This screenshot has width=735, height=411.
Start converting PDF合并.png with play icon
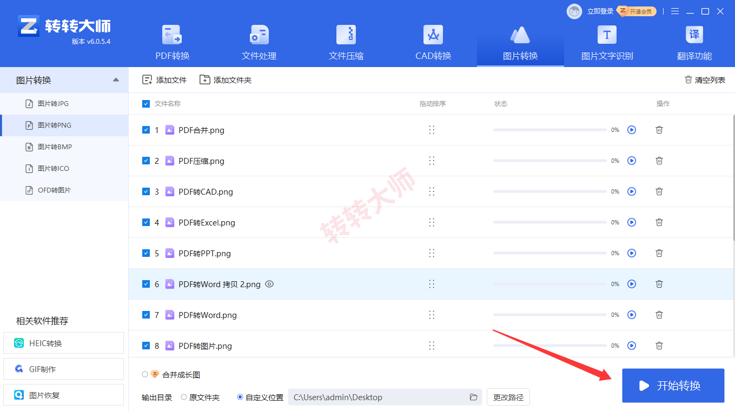click(x=631, y=130)
